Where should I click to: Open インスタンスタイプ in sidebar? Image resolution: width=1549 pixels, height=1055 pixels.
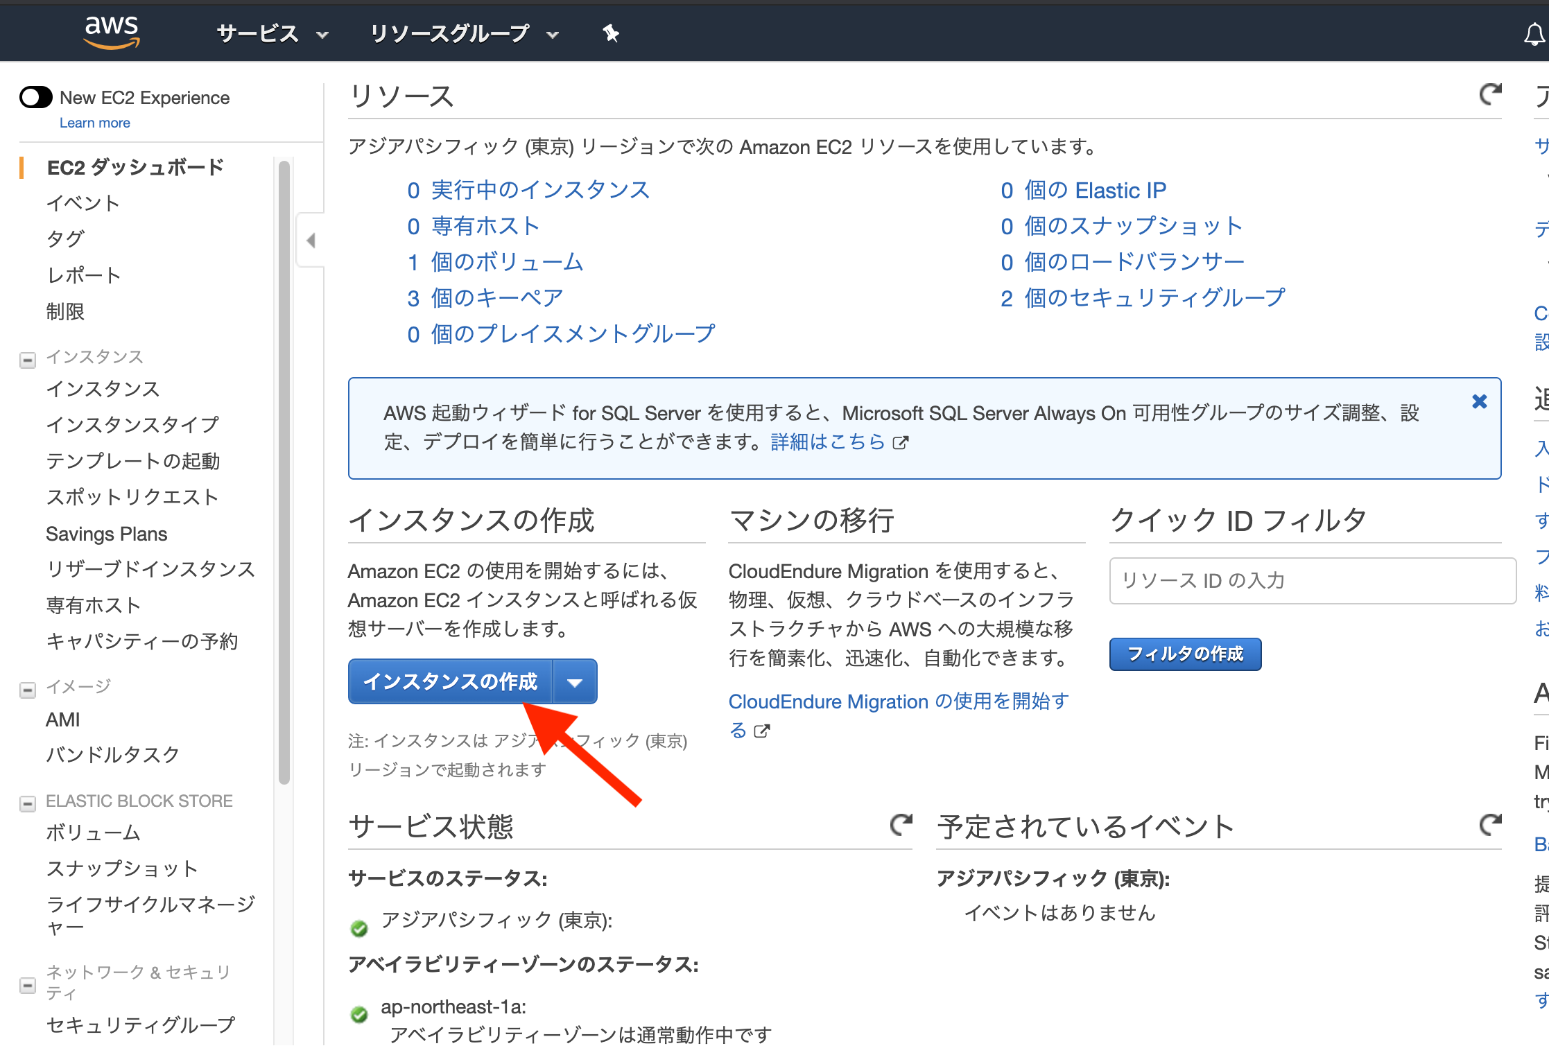click(132, 425)
